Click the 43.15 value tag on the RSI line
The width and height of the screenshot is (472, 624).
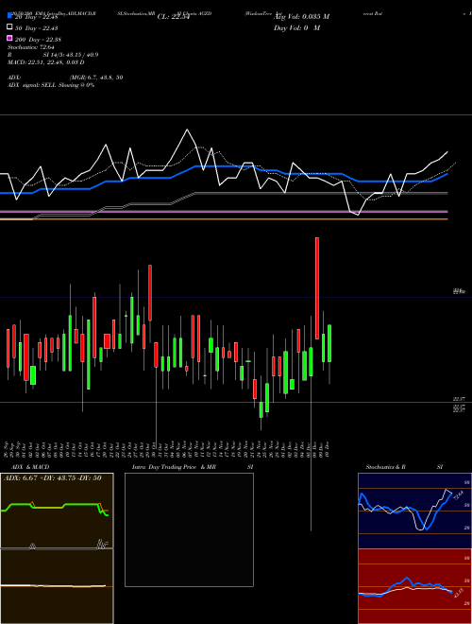pyautogui.click(x=458, y=593)
